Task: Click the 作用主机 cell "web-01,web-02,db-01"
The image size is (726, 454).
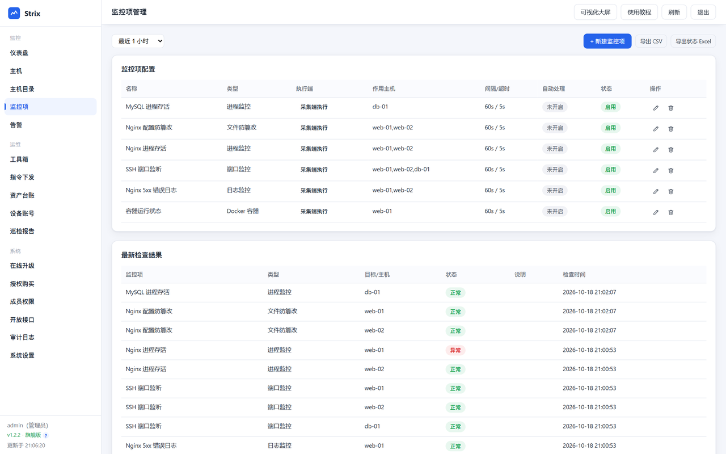Action: coord(401,169)
